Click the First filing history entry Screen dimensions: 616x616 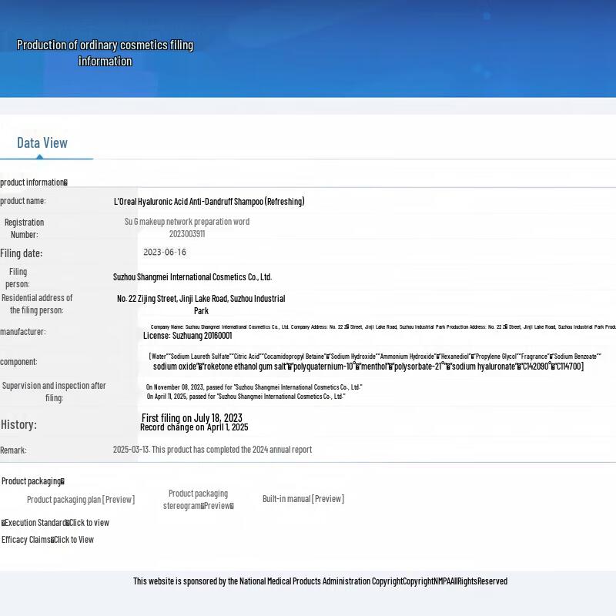(x=192, y=418)
